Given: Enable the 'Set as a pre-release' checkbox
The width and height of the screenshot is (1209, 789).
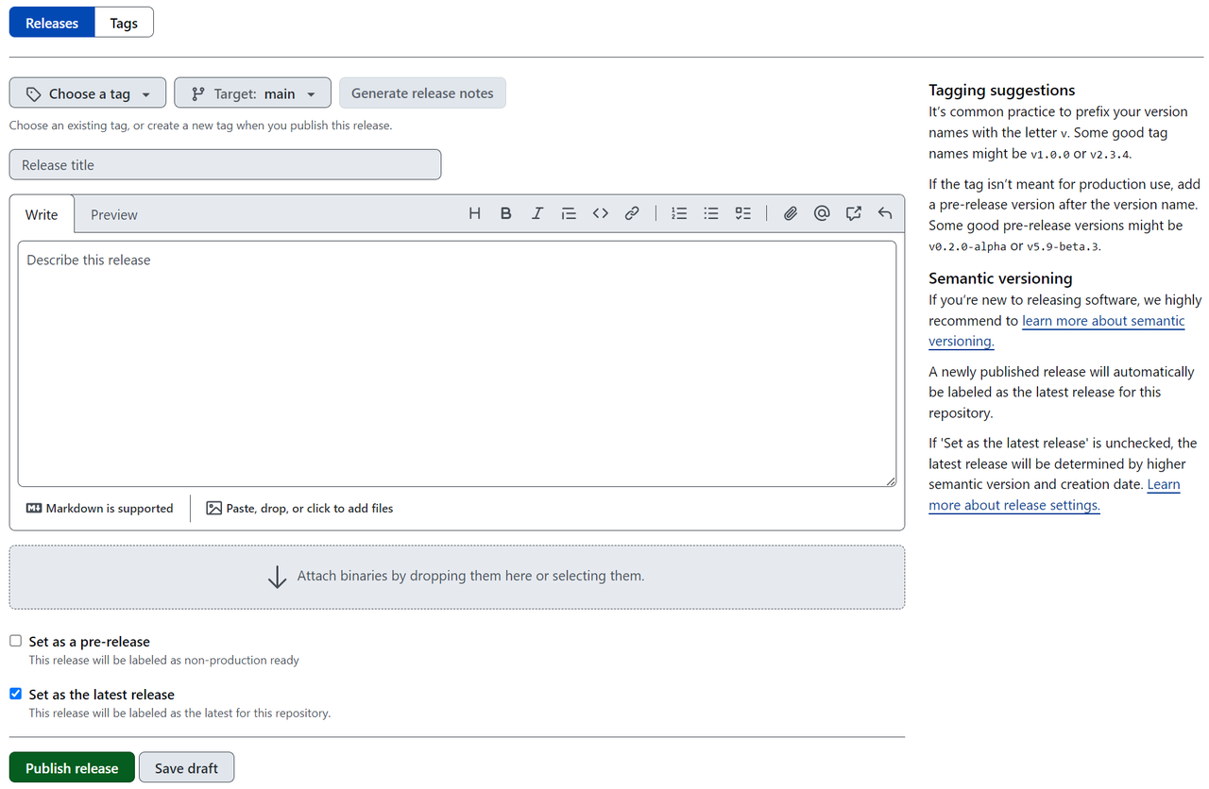Looking at the screenshot, I should 15,641.
